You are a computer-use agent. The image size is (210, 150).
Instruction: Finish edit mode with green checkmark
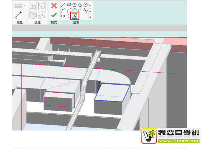[x=54, y=15]
